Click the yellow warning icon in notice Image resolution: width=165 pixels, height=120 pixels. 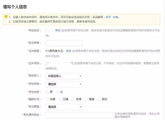click(x=6, y=17)
